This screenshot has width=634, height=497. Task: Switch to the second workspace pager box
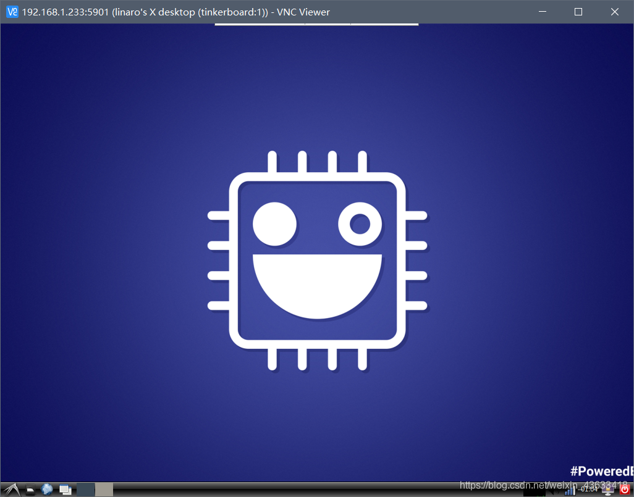coord(104,490)
